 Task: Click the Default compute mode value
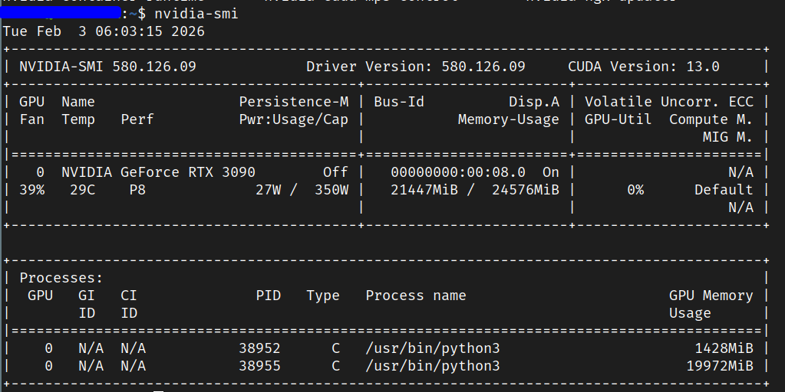724,190
